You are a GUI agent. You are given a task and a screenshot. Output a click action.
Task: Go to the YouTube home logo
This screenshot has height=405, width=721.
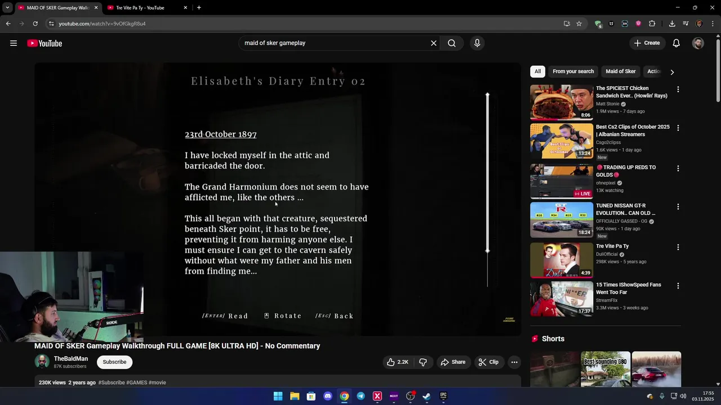pyautogui.click(x=44, y=43)
